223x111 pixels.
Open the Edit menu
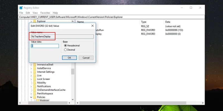click(x=28, y=13)
